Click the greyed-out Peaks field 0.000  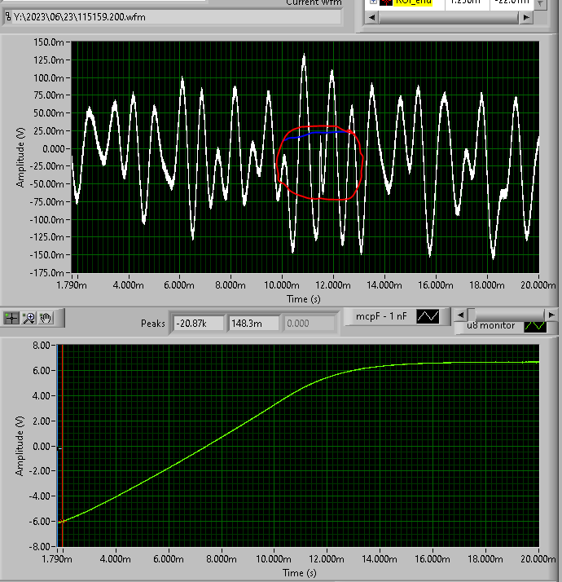(x=308, y=324)
